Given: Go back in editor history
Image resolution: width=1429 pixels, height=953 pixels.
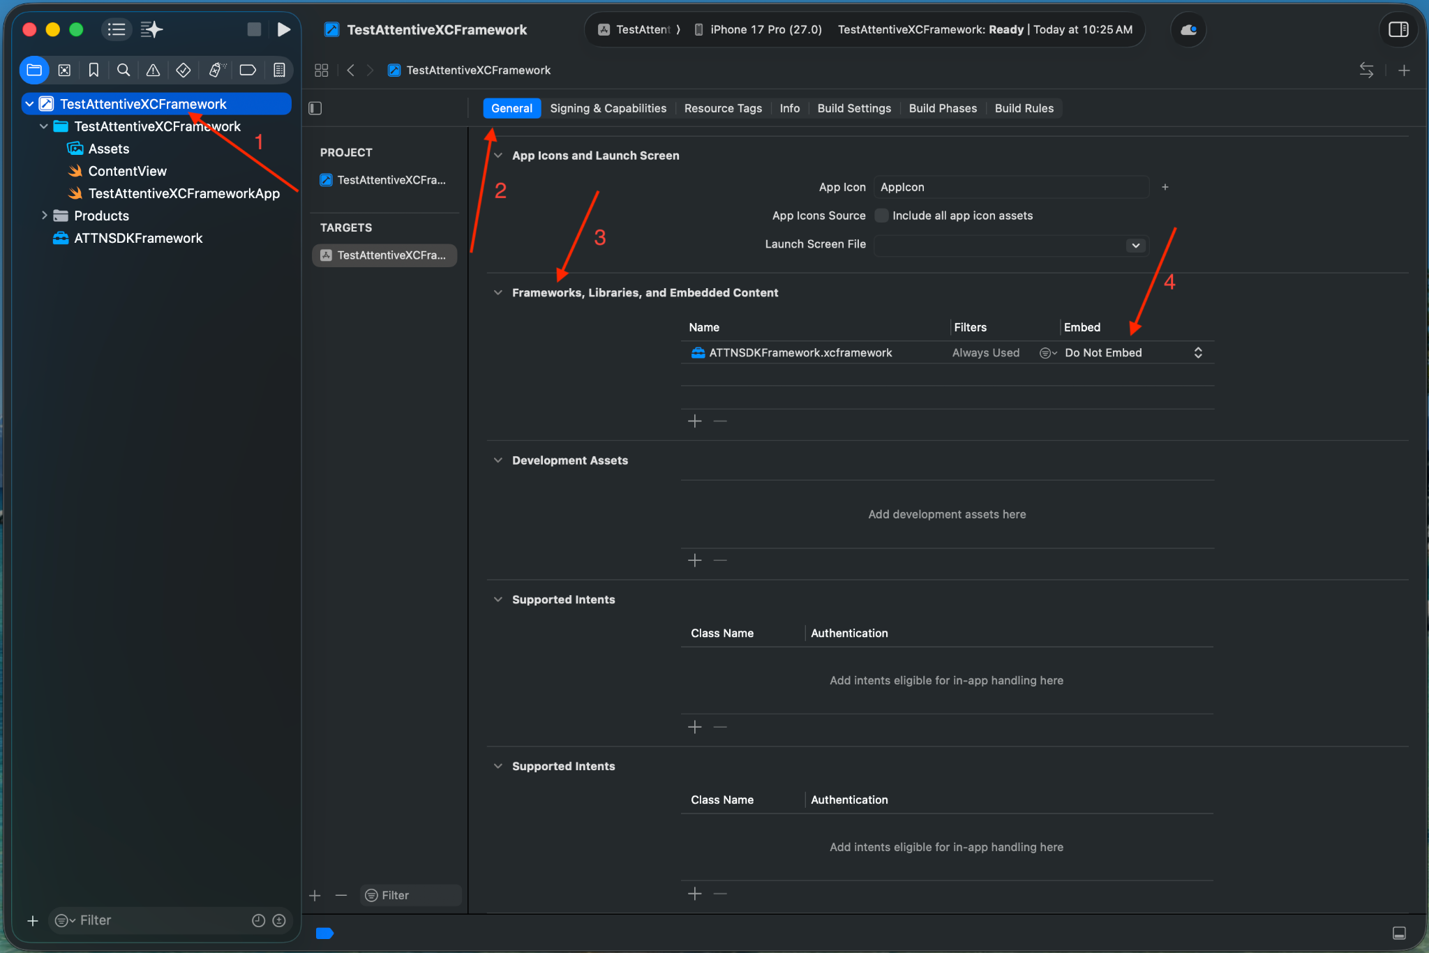Looking at the screenshot, I should (351, 70).
